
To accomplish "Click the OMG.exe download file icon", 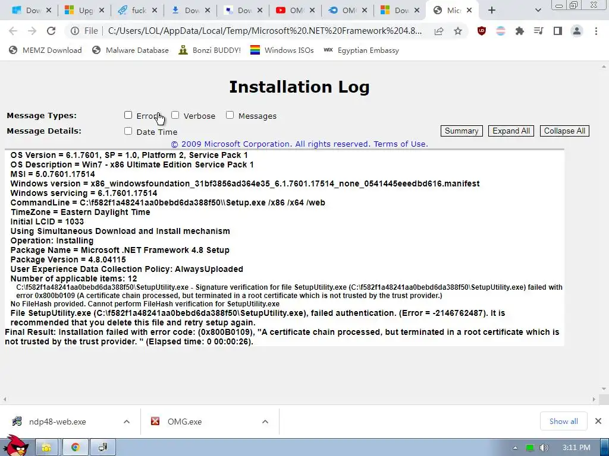I will tap(155, 421).
